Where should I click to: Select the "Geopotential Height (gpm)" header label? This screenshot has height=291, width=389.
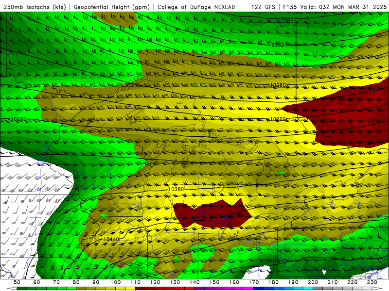[112, 7]
